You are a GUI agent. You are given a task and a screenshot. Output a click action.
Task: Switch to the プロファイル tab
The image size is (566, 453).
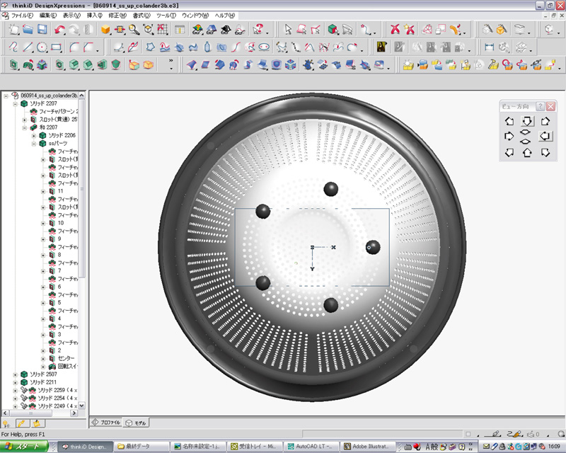[x=106, y=423]
